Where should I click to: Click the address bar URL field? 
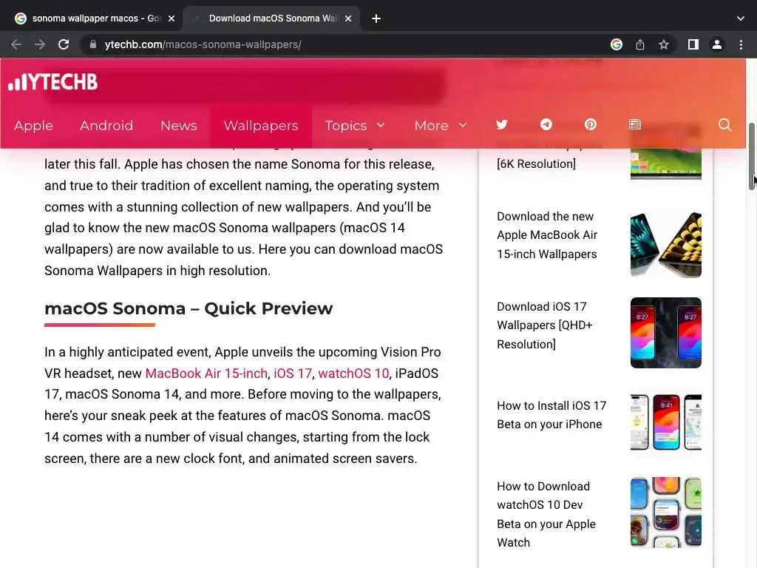click(347, 44)
